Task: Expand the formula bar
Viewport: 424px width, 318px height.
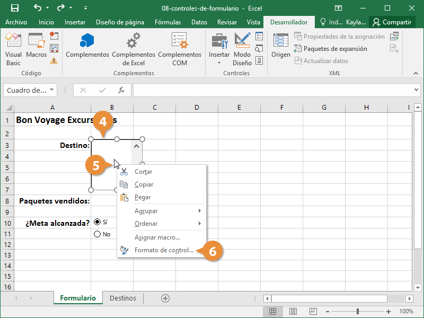Action: (x=416, y=90)
